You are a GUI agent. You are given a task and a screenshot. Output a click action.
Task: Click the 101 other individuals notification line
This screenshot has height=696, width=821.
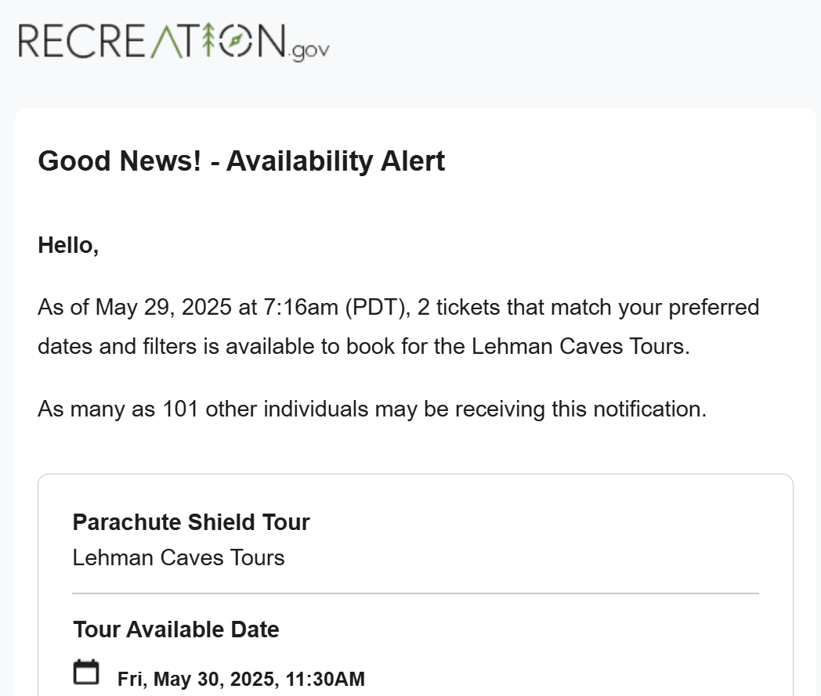coord(372,409)
